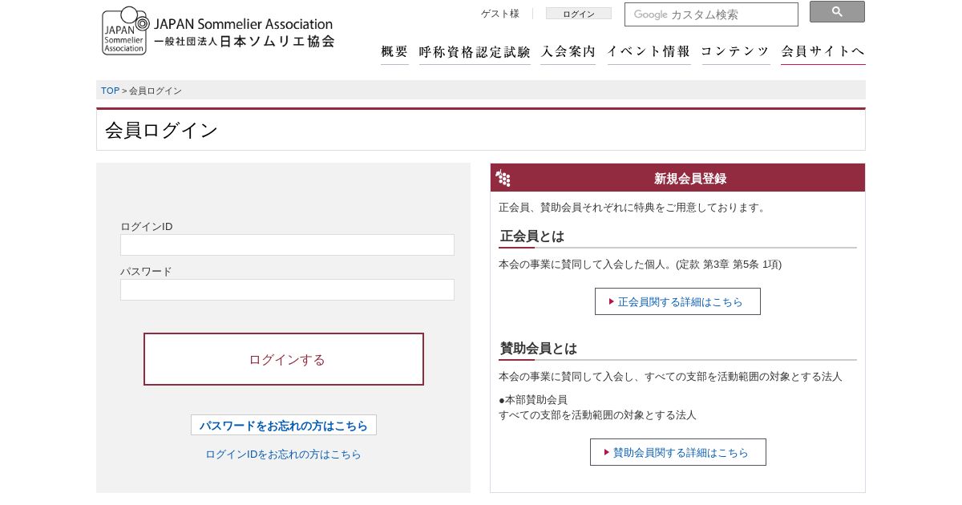Click the TOP breadcrumb link
Viewport: 962px width, 505px height.
point(110,91)
